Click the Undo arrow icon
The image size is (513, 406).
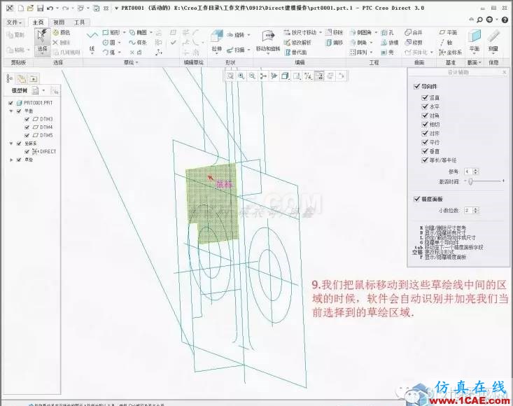click(x=50, y=8)
